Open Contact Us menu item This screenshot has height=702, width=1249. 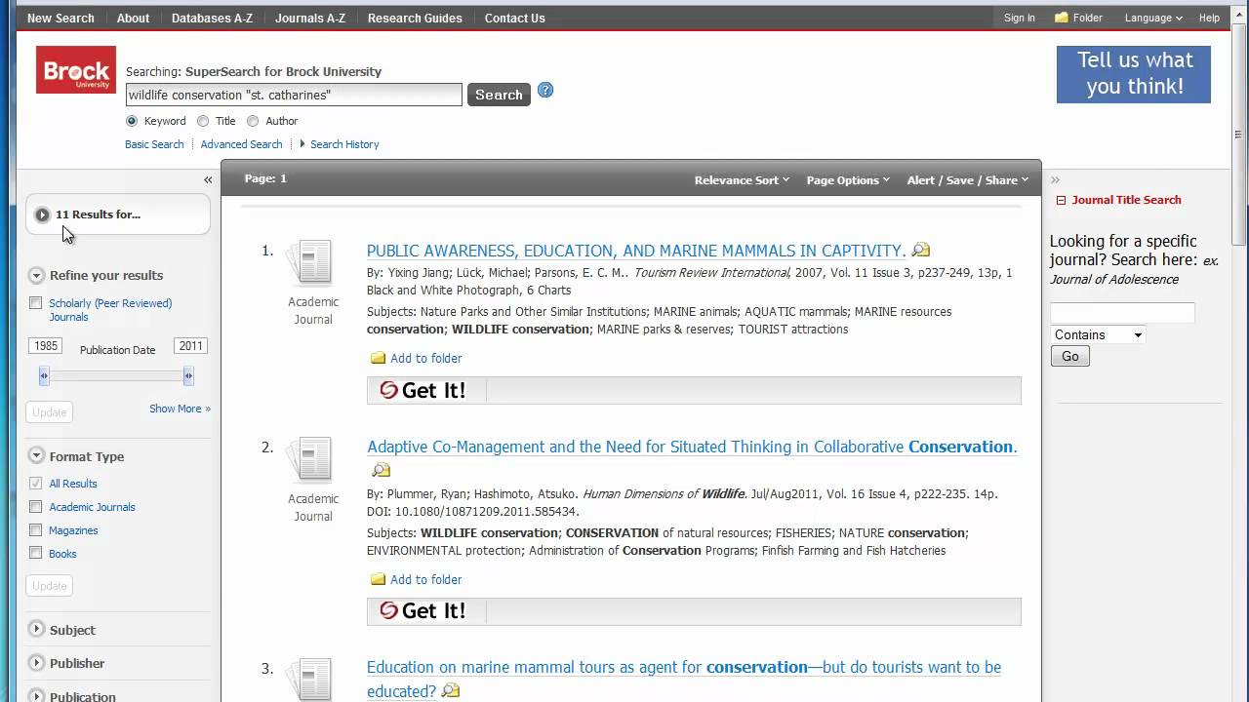click(x=514, y=18)
